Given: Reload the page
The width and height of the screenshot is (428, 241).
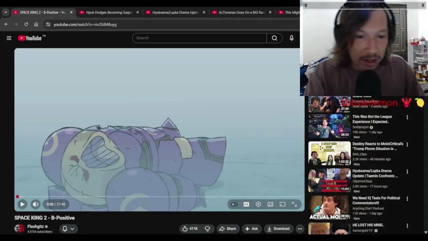Looking at the screenshot, I should 26,24.
